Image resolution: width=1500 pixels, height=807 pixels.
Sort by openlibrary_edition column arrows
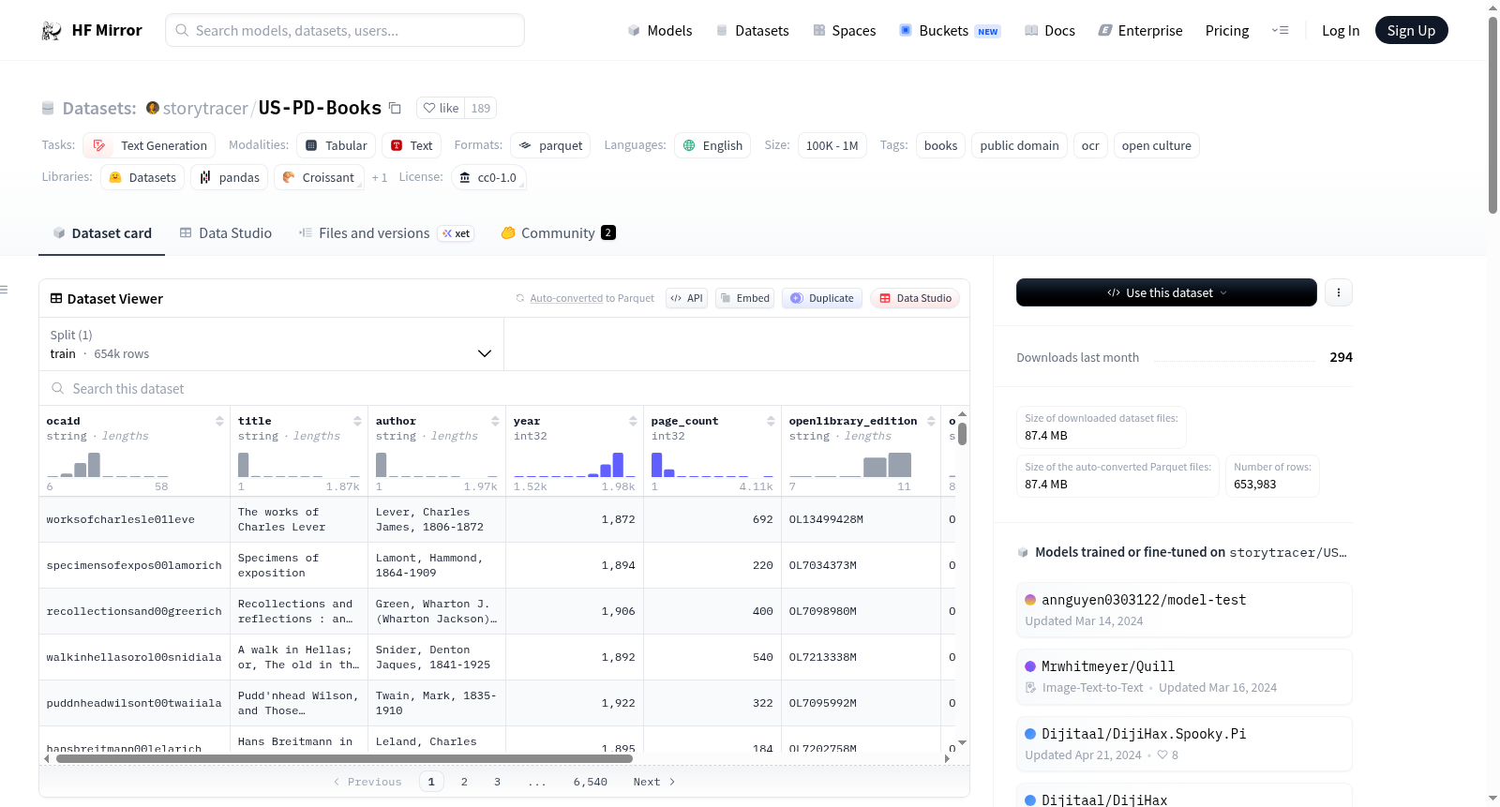(x=931, y=421)
